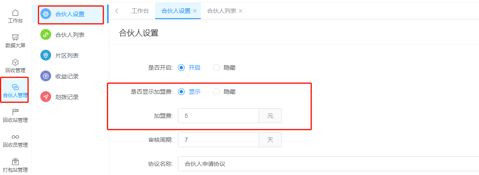Switch to the 工作台 tab
Viewport: 479px width, 175px height.
coord(140,11)
